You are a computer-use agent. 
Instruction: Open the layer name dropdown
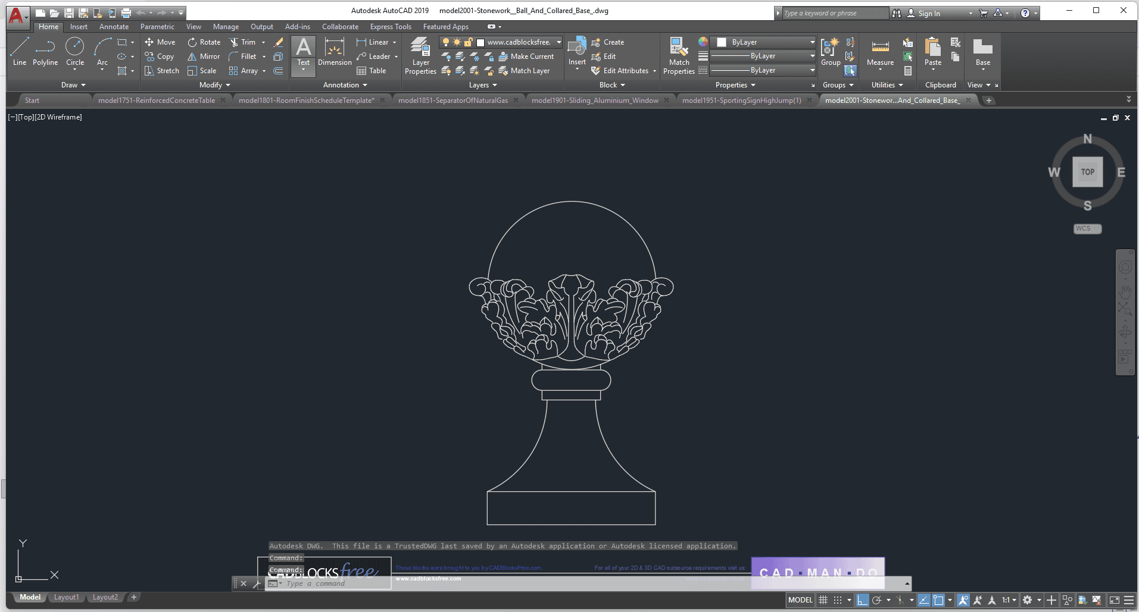click(x=558, y=42)
